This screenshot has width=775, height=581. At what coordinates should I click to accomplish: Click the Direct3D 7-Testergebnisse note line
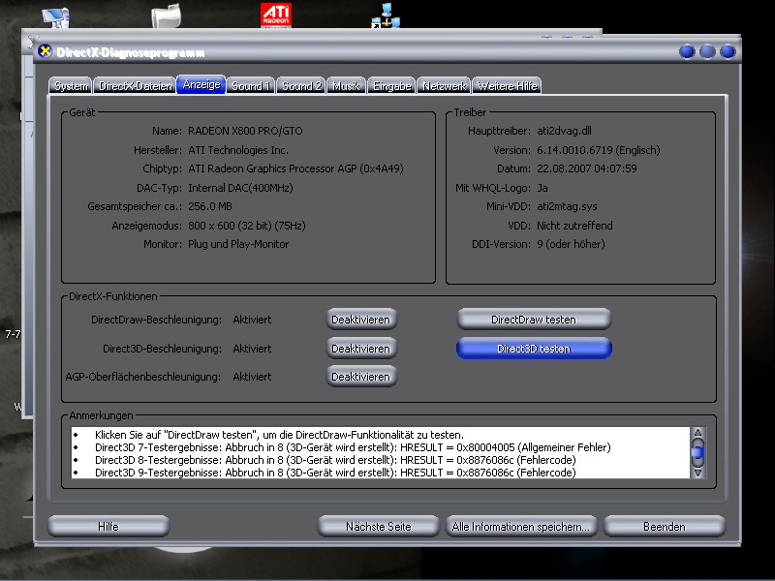pyautogui.click(x=353, y=447)
